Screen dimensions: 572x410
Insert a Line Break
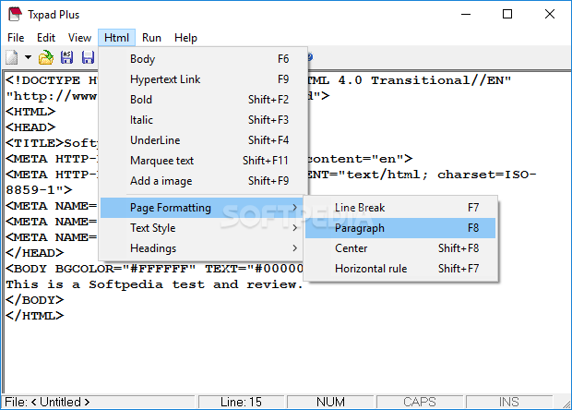point(400,208)
